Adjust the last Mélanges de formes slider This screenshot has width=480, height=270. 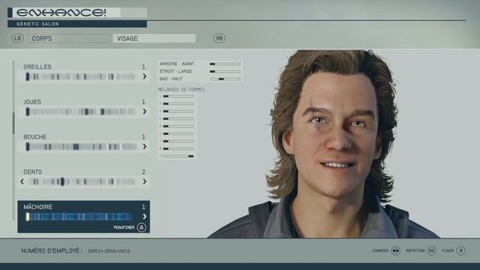178,156
